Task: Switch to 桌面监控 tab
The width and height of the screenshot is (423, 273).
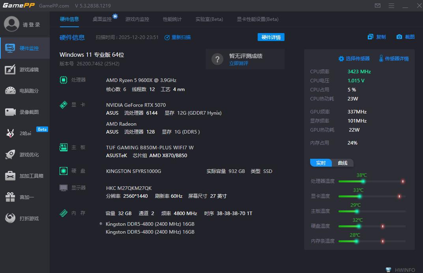Action: 102,19
